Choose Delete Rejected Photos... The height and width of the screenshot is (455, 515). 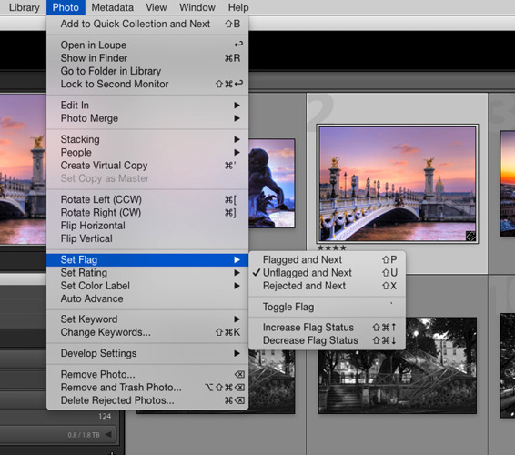click(147, 400)
